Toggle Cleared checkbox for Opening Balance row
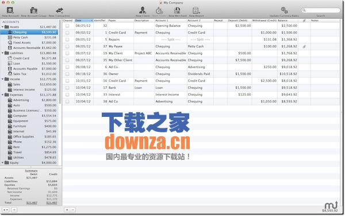 click(x=67, y=26)
